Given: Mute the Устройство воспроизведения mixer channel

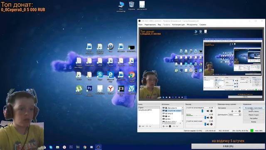Looking at the screenshot, I should (x=208, y=111).
